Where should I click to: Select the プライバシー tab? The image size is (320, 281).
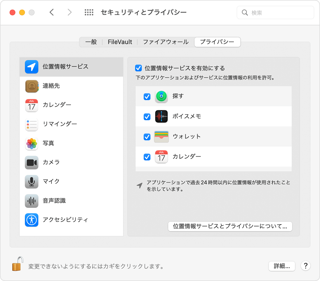[217, 42]
